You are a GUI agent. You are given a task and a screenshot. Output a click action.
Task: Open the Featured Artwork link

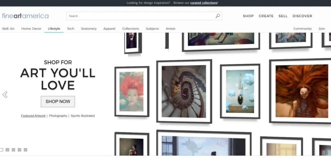[33, 116]
